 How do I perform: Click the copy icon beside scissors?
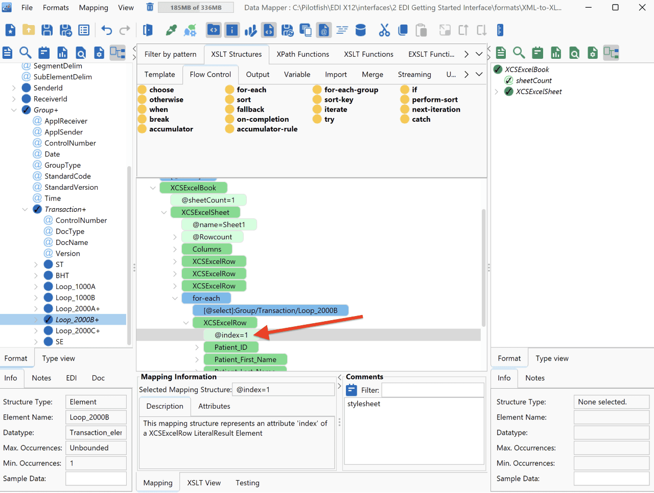[403, 30]
